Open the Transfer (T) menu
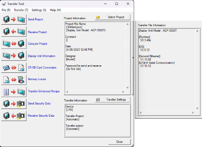Screen dimensions: 202x147 [21, 10]
